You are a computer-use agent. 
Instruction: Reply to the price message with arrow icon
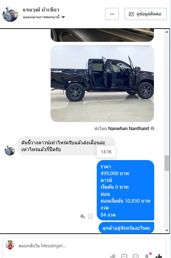pyautogui.click(x=82, y=216)
